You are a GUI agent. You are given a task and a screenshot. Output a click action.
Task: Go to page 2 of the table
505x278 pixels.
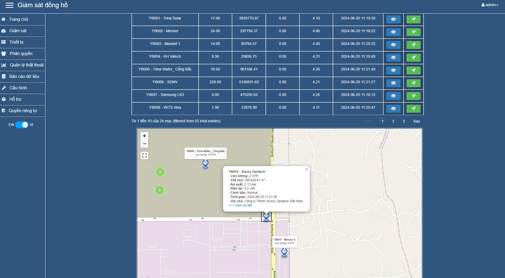coord(393,121)
